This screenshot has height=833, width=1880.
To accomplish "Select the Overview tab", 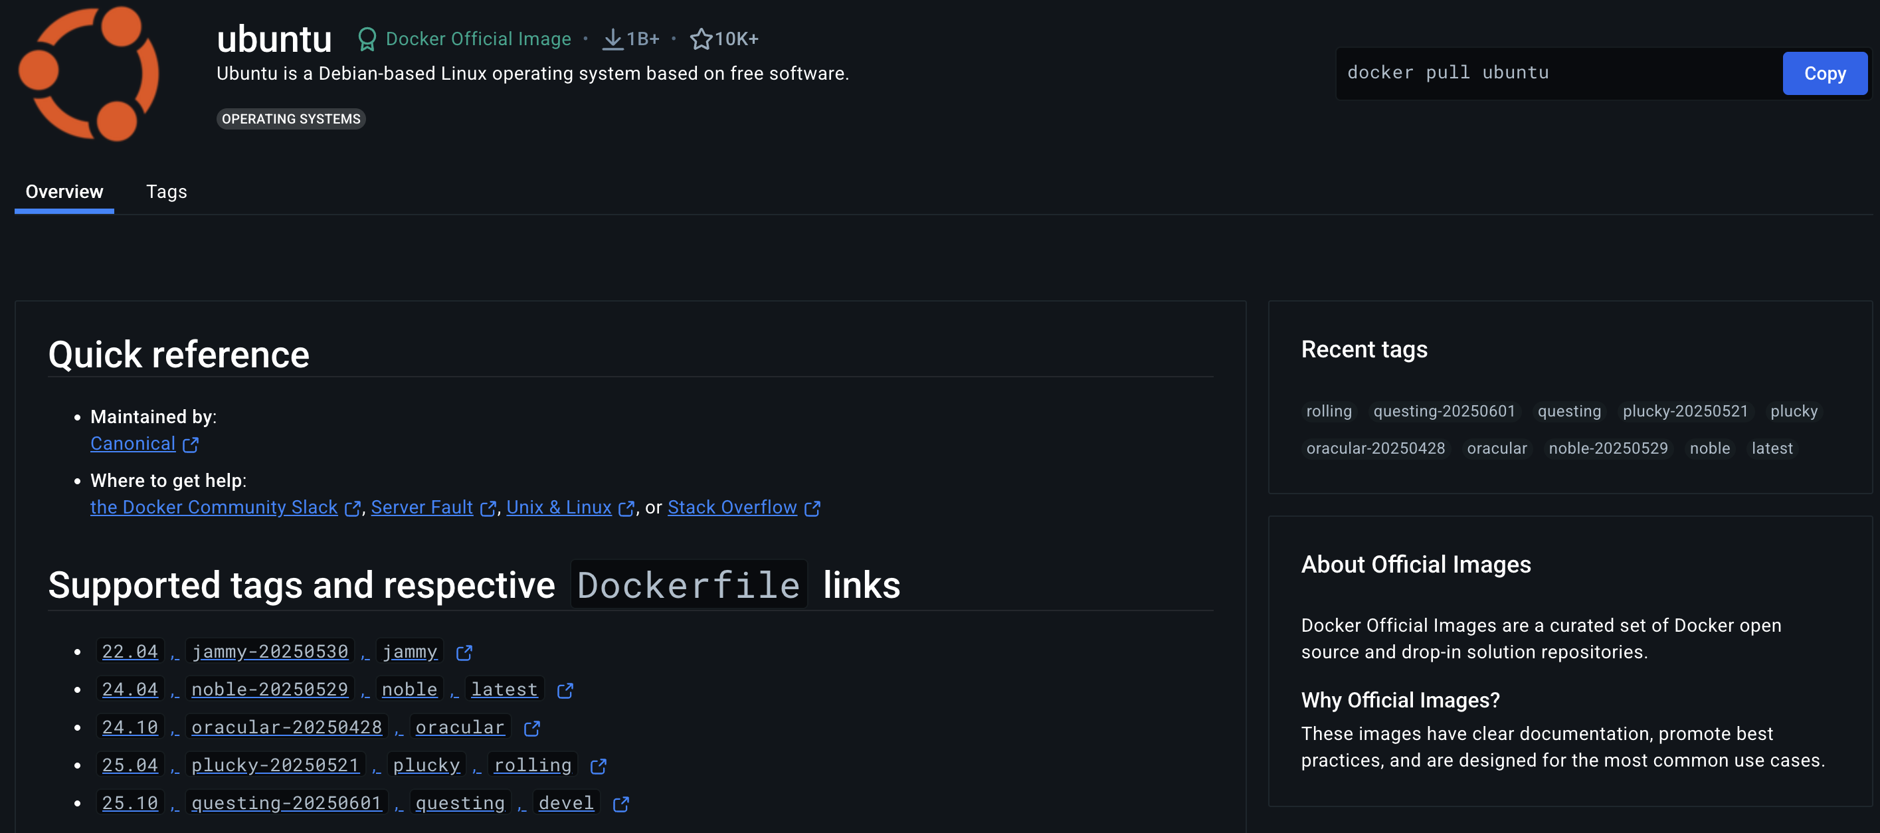I will click(x=64, y=191).
